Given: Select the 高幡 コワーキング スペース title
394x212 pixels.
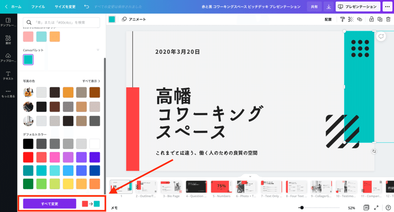Looking at the screenshot, I should [210, 113].
